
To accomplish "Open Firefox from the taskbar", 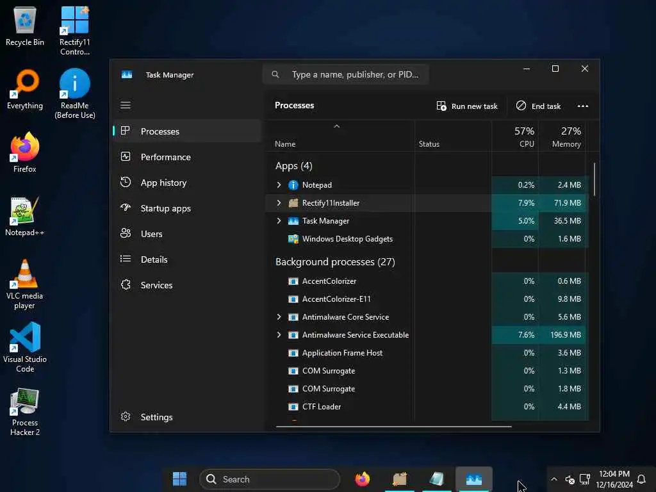I will (x=363, y=479).
